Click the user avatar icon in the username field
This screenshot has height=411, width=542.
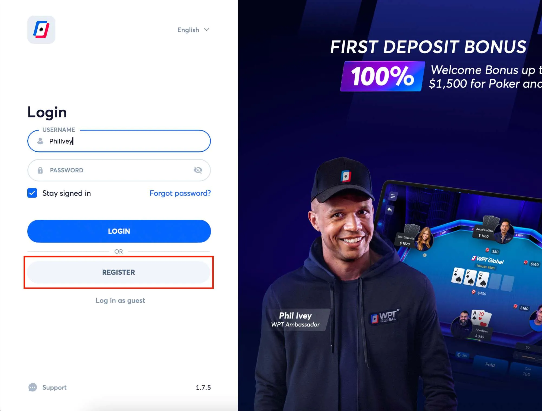[40, 141]
